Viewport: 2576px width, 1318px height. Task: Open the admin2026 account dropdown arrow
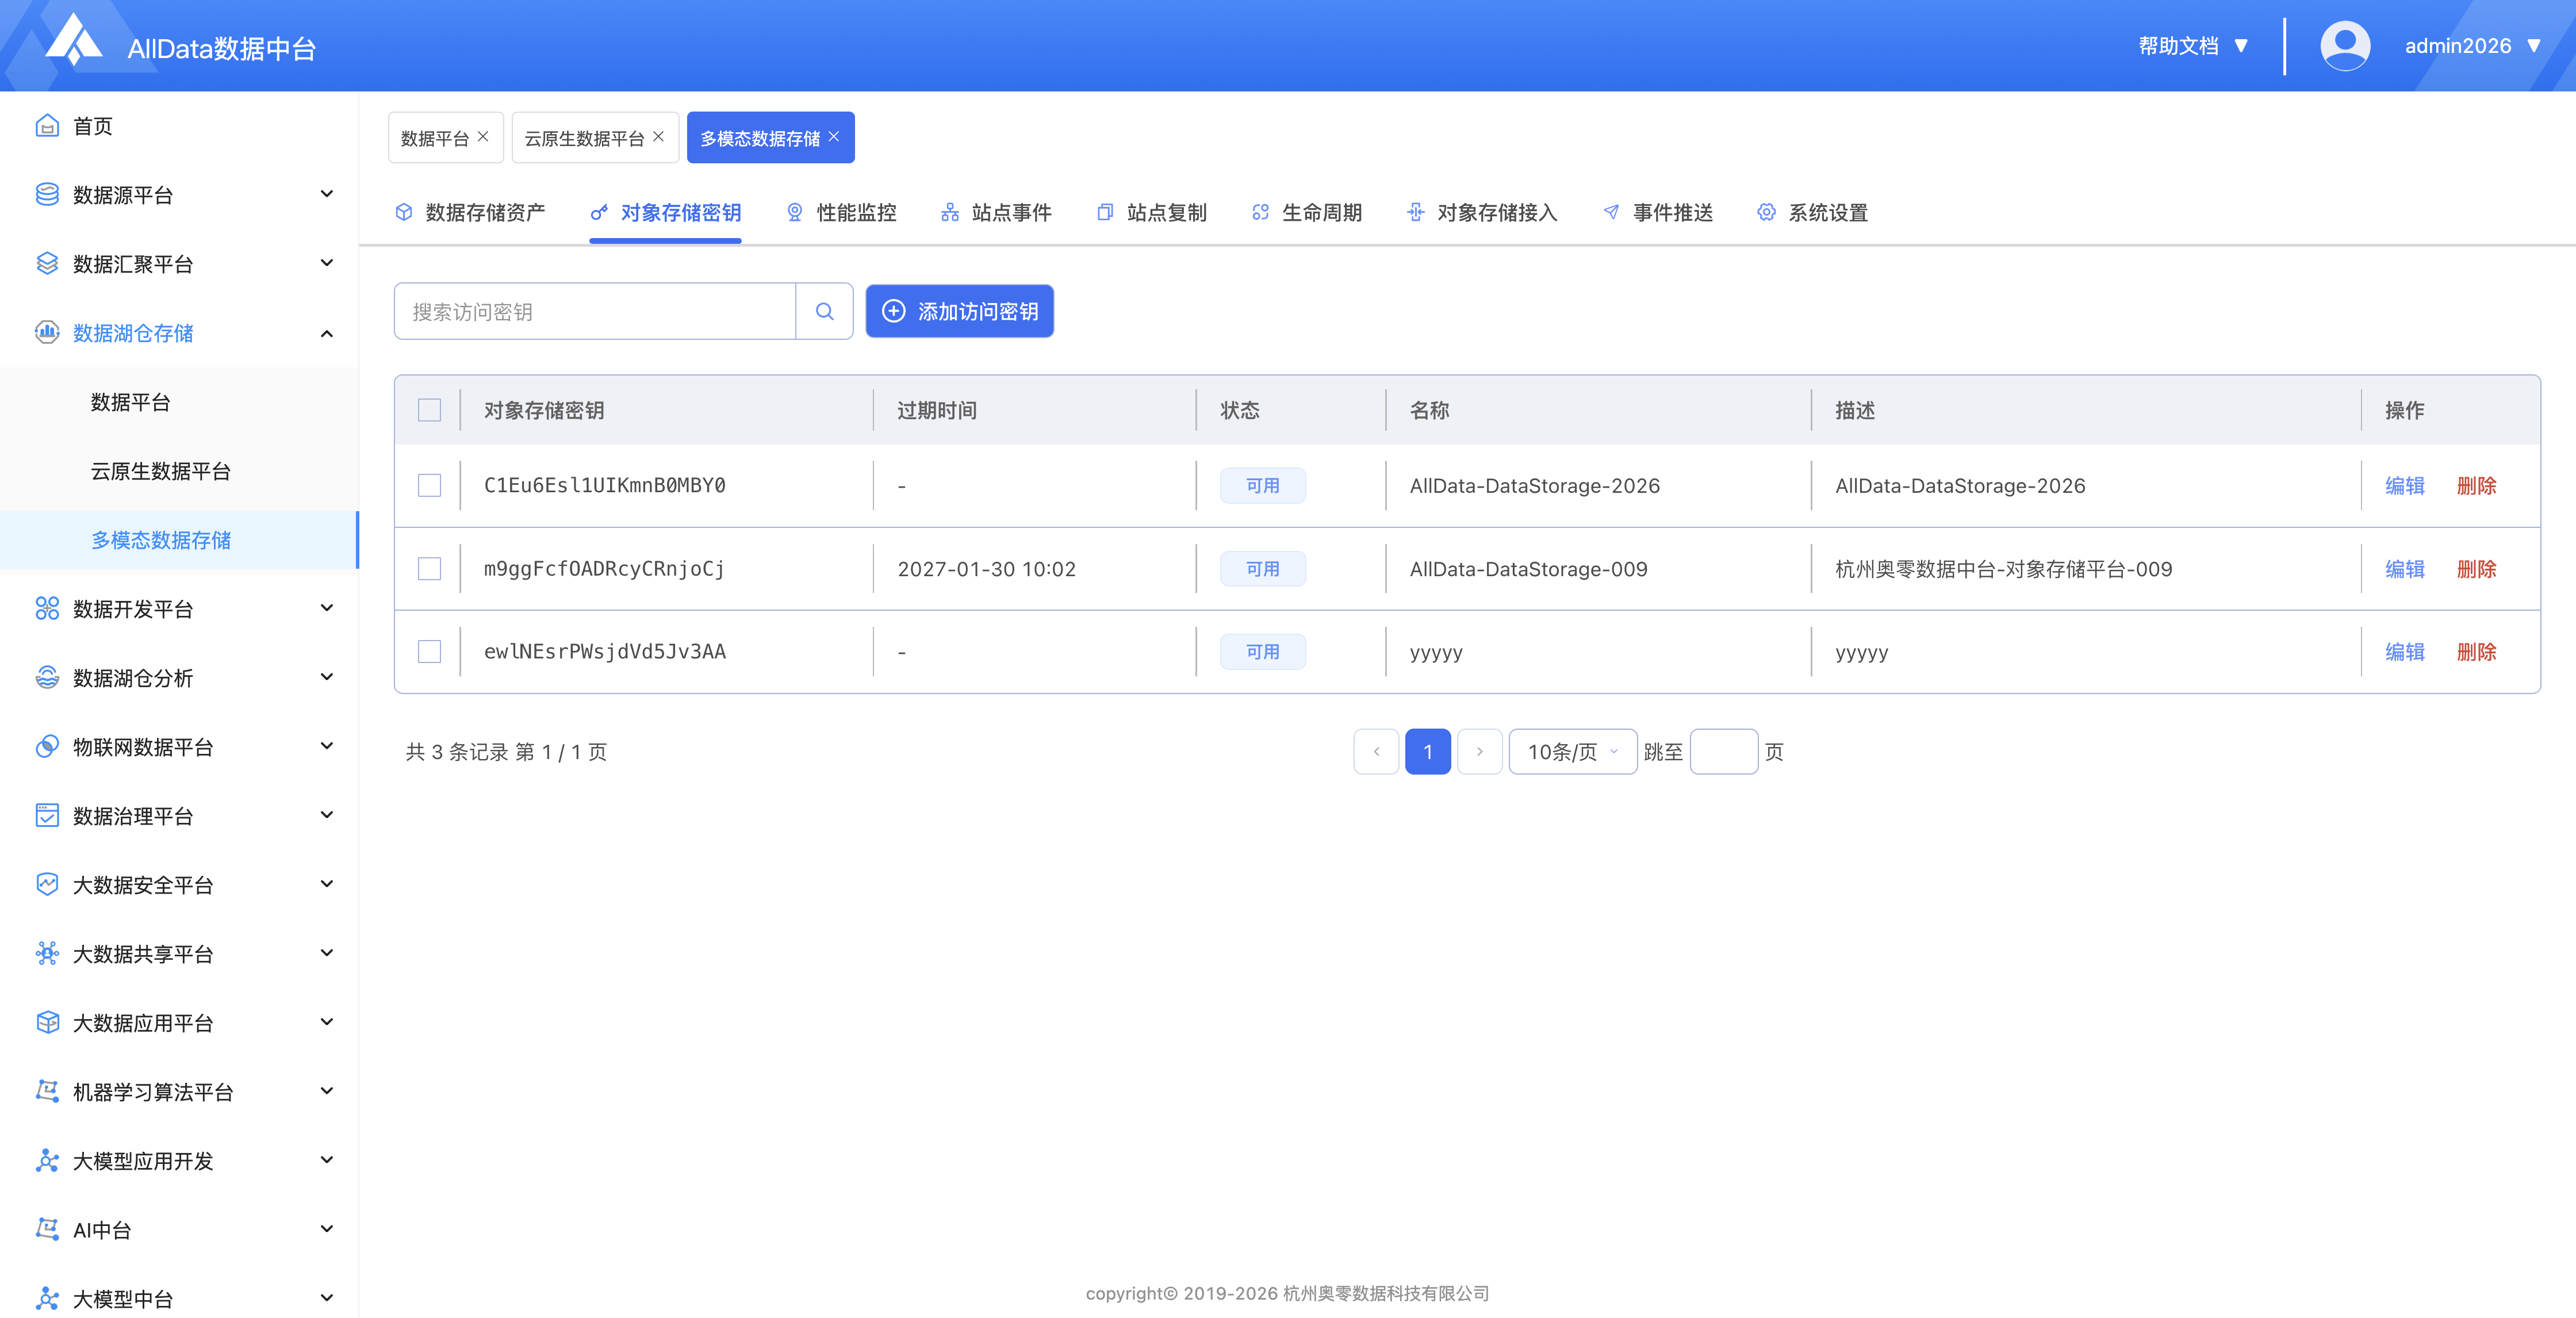(x=2534, y=46)
